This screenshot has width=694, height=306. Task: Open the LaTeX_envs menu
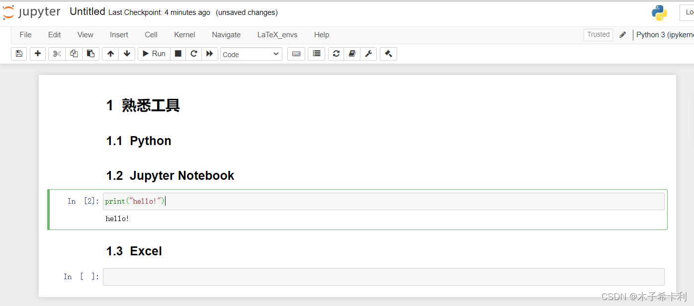pyautogui.click(x=277, y=35)
